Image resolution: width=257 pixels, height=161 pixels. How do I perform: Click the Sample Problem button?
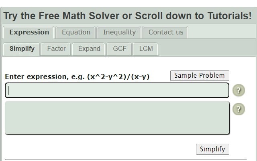(x=200, y=76)
